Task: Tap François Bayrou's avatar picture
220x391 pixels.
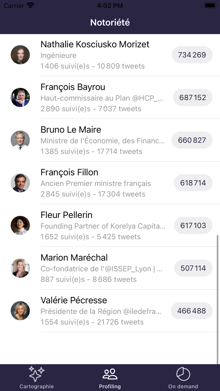Action: click(x=20, y=97)
